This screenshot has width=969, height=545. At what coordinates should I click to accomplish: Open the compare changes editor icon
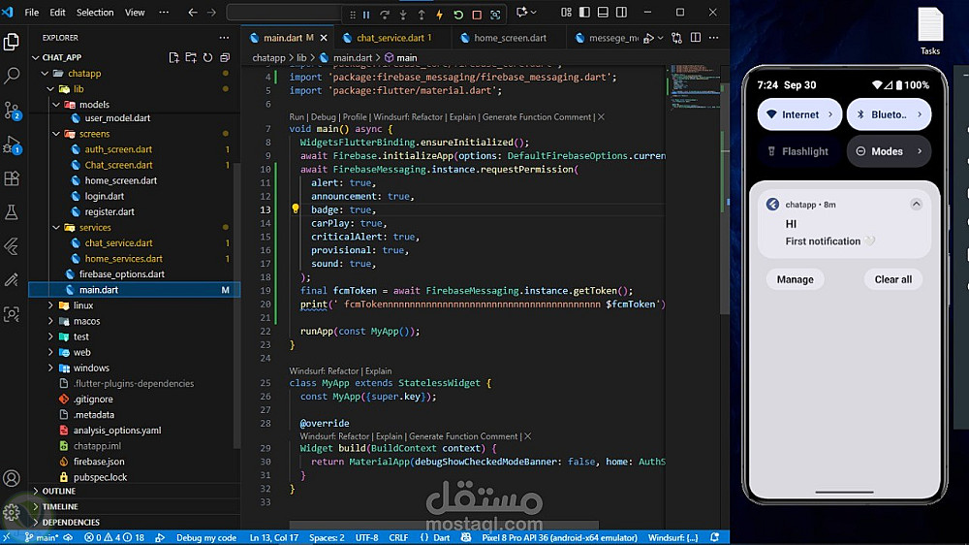click(676, 38)
